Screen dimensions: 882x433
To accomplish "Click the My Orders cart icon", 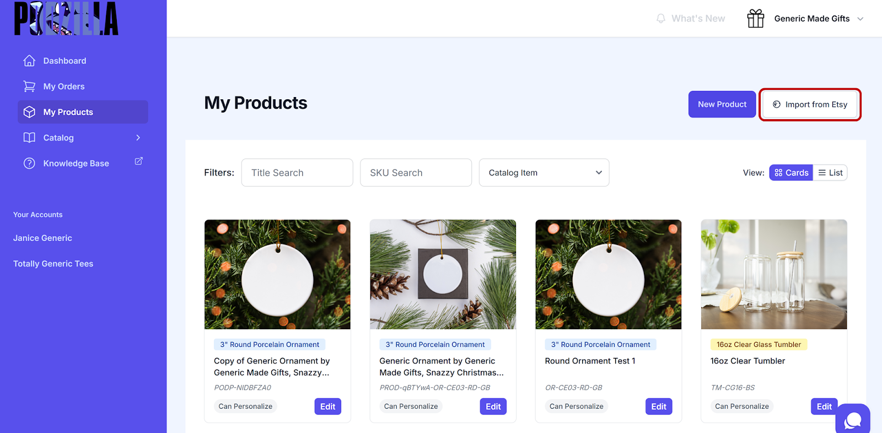I will [x=29, y=87].
